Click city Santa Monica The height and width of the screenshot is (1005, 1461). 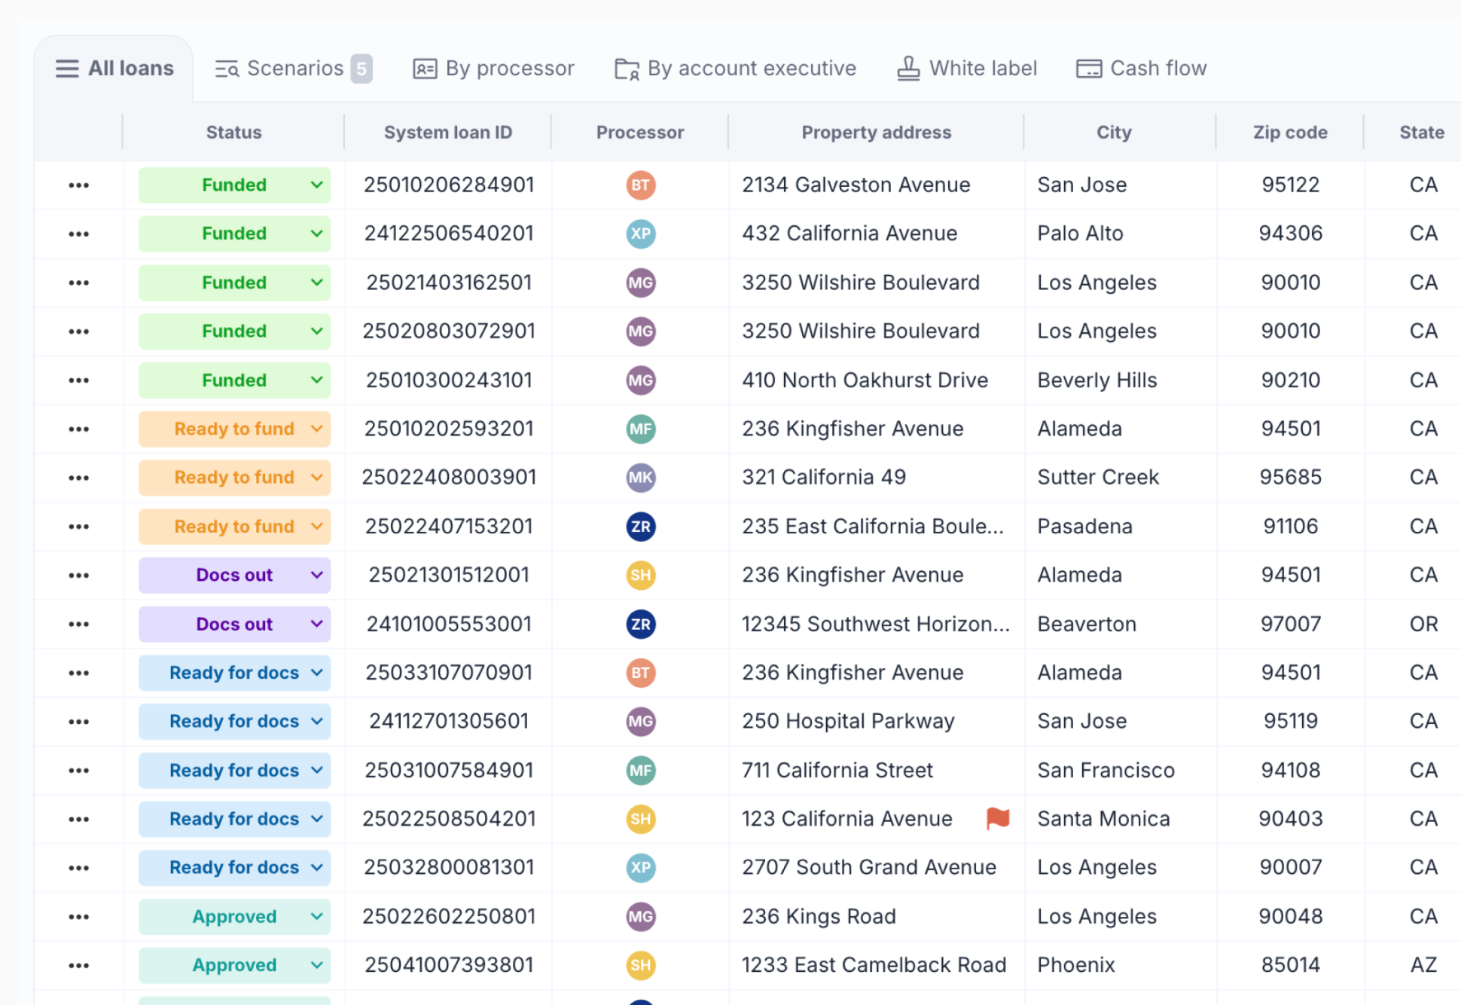(x=1103, y=819)
